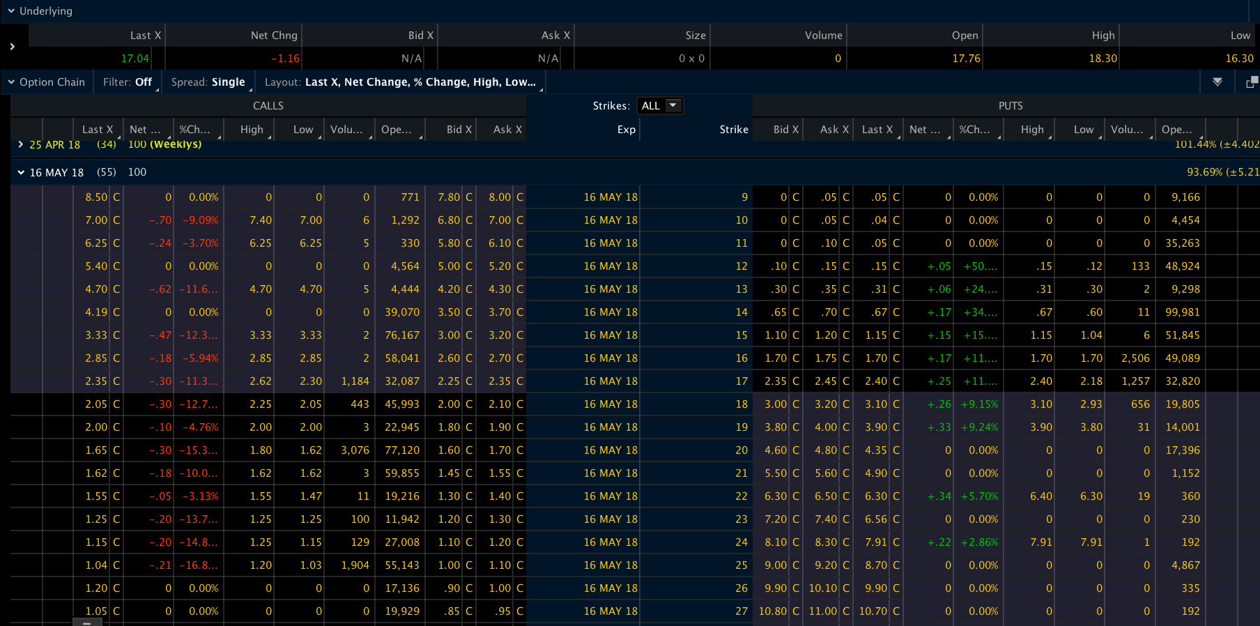The width and height of the screenshot is (1260, 626).
Task: Collapse the Underlying section
Action: 11,11
